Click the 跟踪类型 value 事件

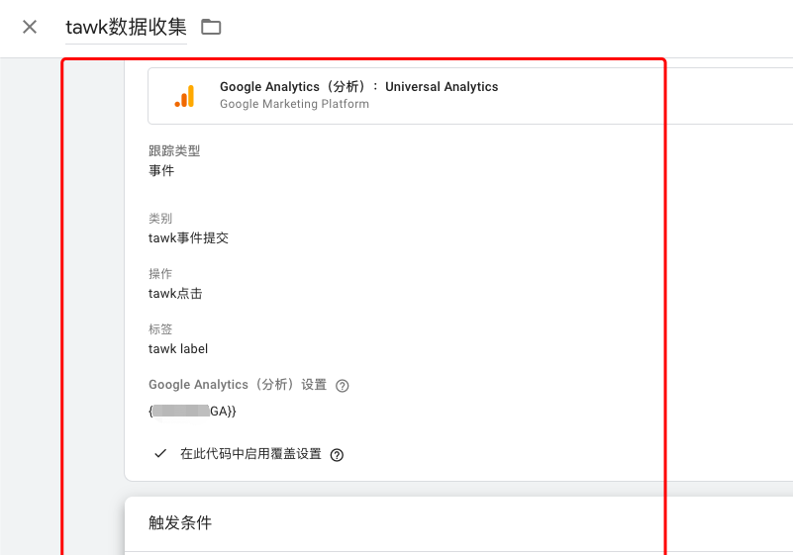(x=161, y=171)
